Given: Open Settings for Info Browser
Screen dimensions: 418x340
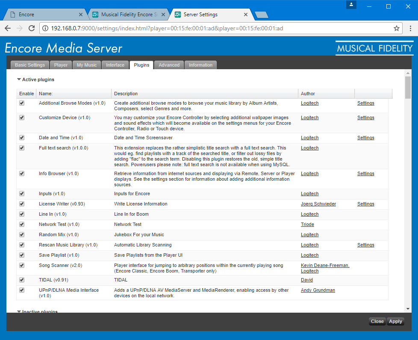Looking at the screenshot, I should pyautogui.click(x=365, y=173).
